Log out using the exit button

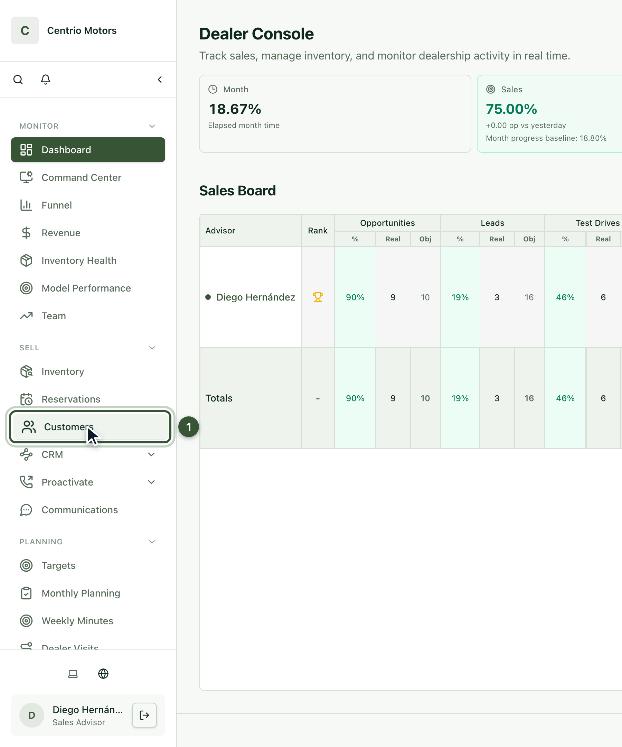(x=144, y=715)
